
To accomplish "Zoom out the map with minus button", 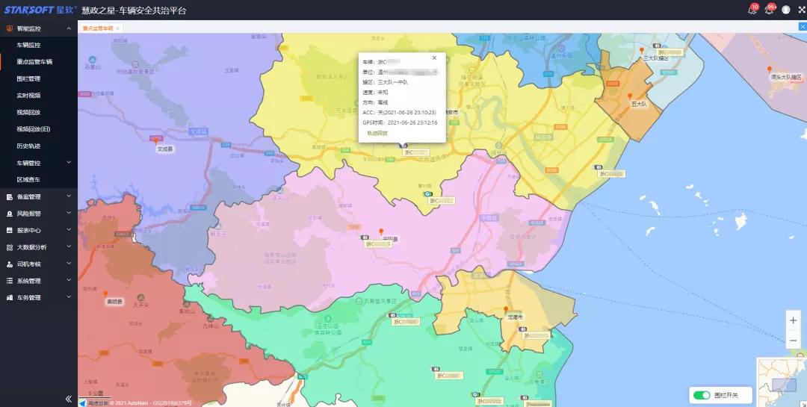I will pos(793,340).
